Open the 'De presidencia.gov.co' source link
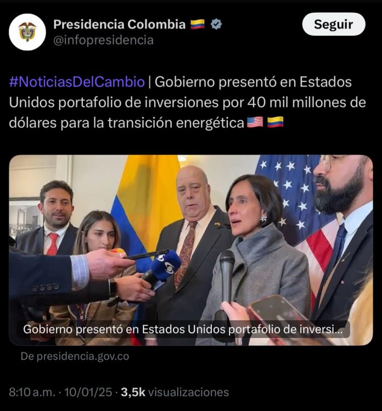This screenshot has width=382, height=411. [x=75, y=356]
